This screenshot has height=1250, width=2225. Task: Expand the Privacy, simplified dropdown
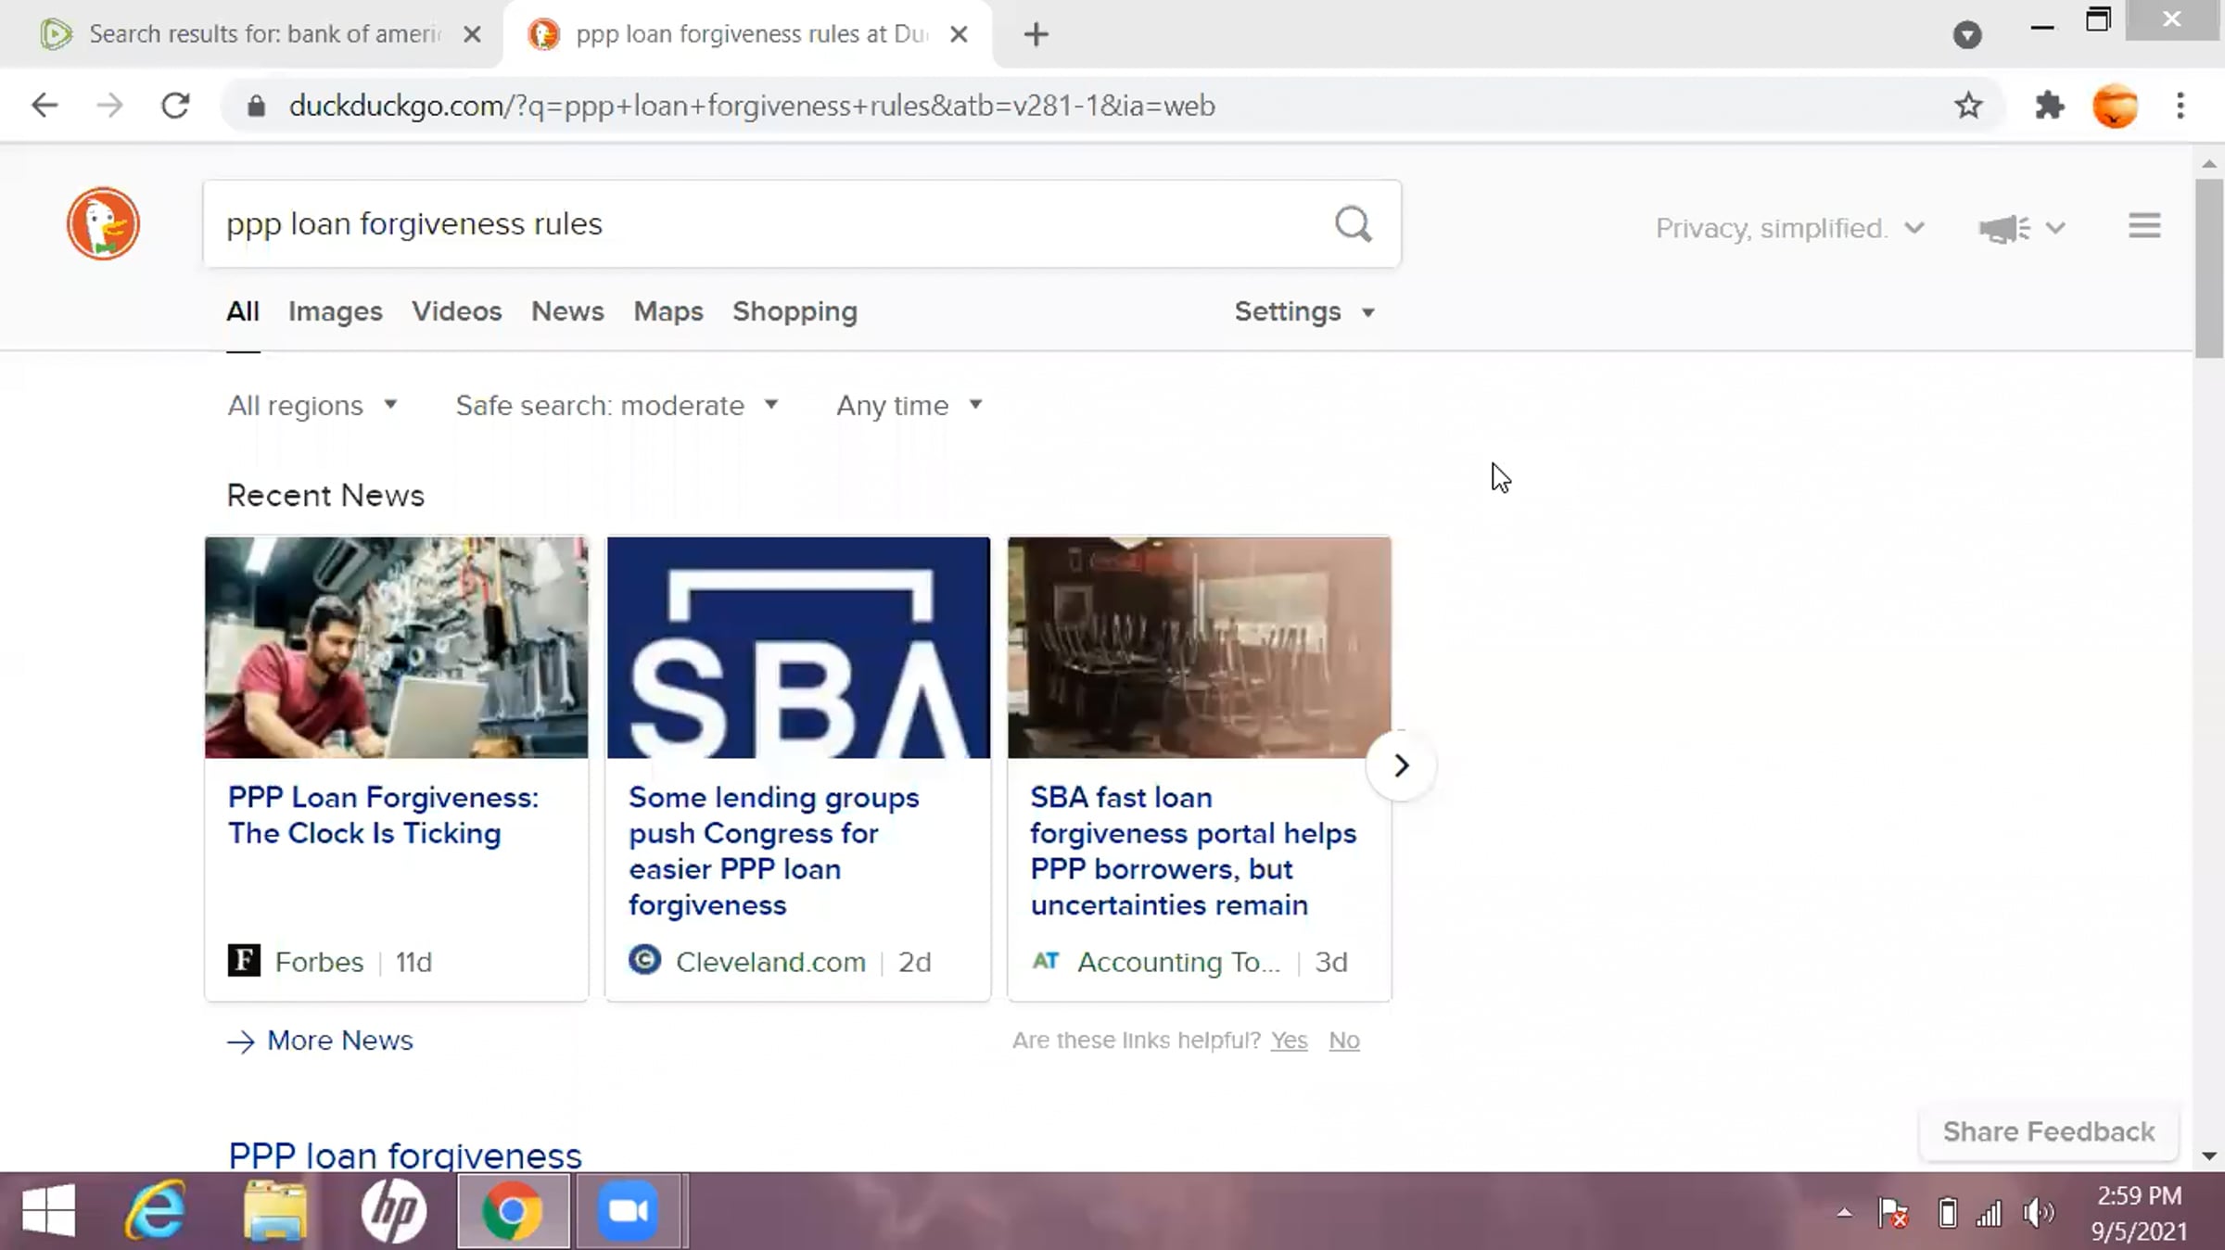1790,228
